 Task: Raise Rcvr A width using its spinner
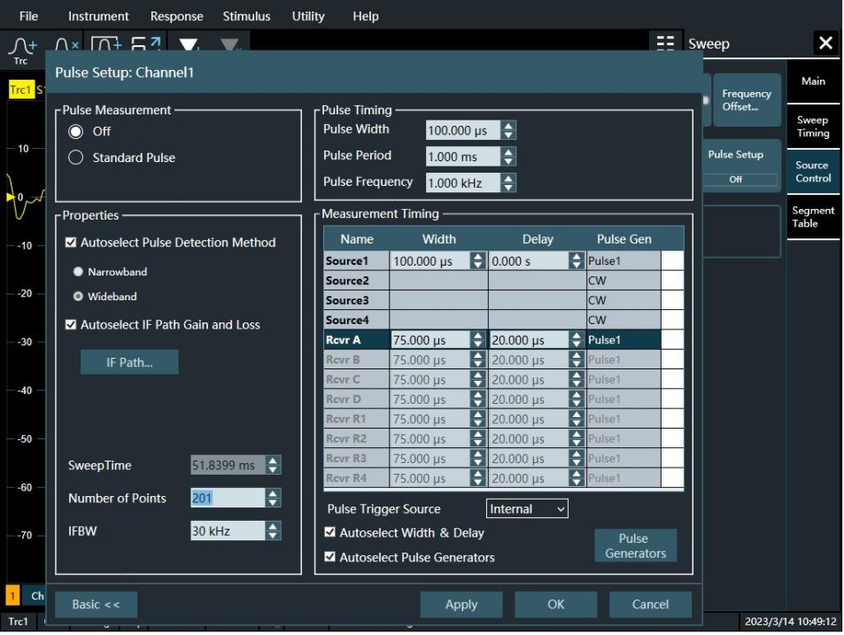(x=477, y=336)
